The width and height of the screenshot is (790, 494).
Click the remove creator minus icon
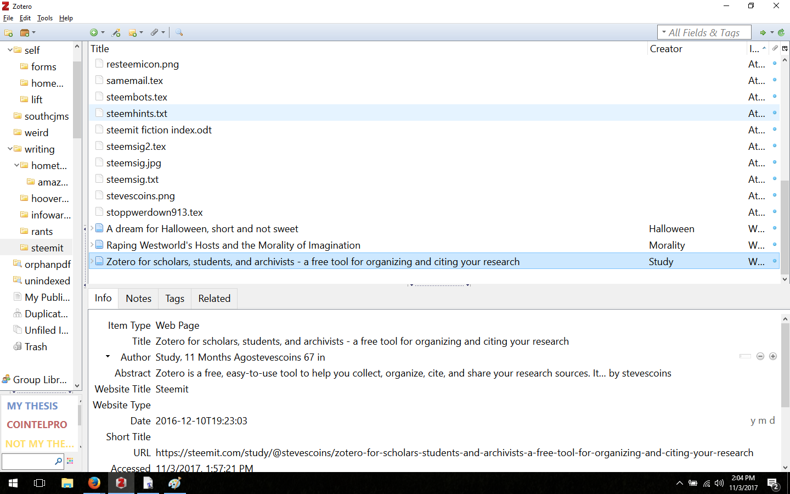[x=760, y=356]
